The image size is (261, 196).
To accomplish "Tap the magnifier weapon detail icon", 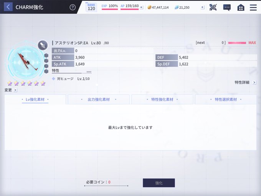I will 43,45.
